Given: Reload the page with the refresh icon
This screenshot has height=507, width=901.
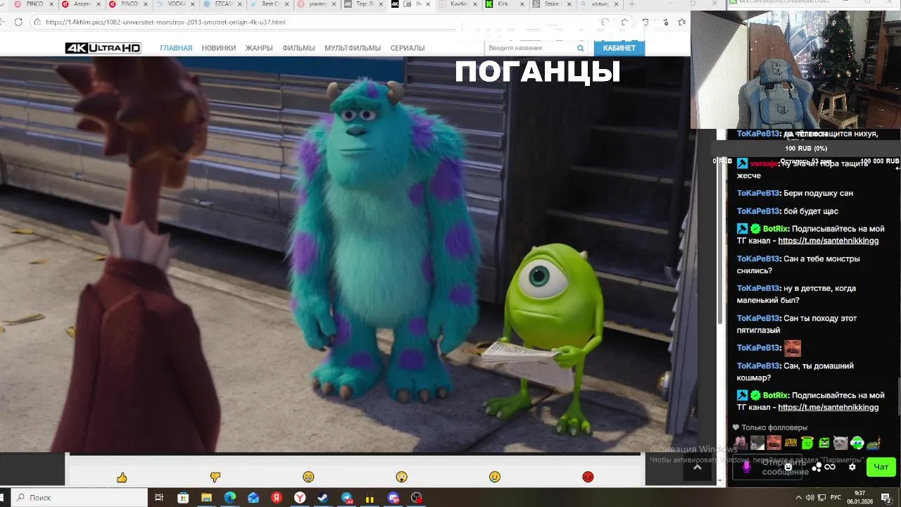Looking at the screenshot, I should [18, 22].
